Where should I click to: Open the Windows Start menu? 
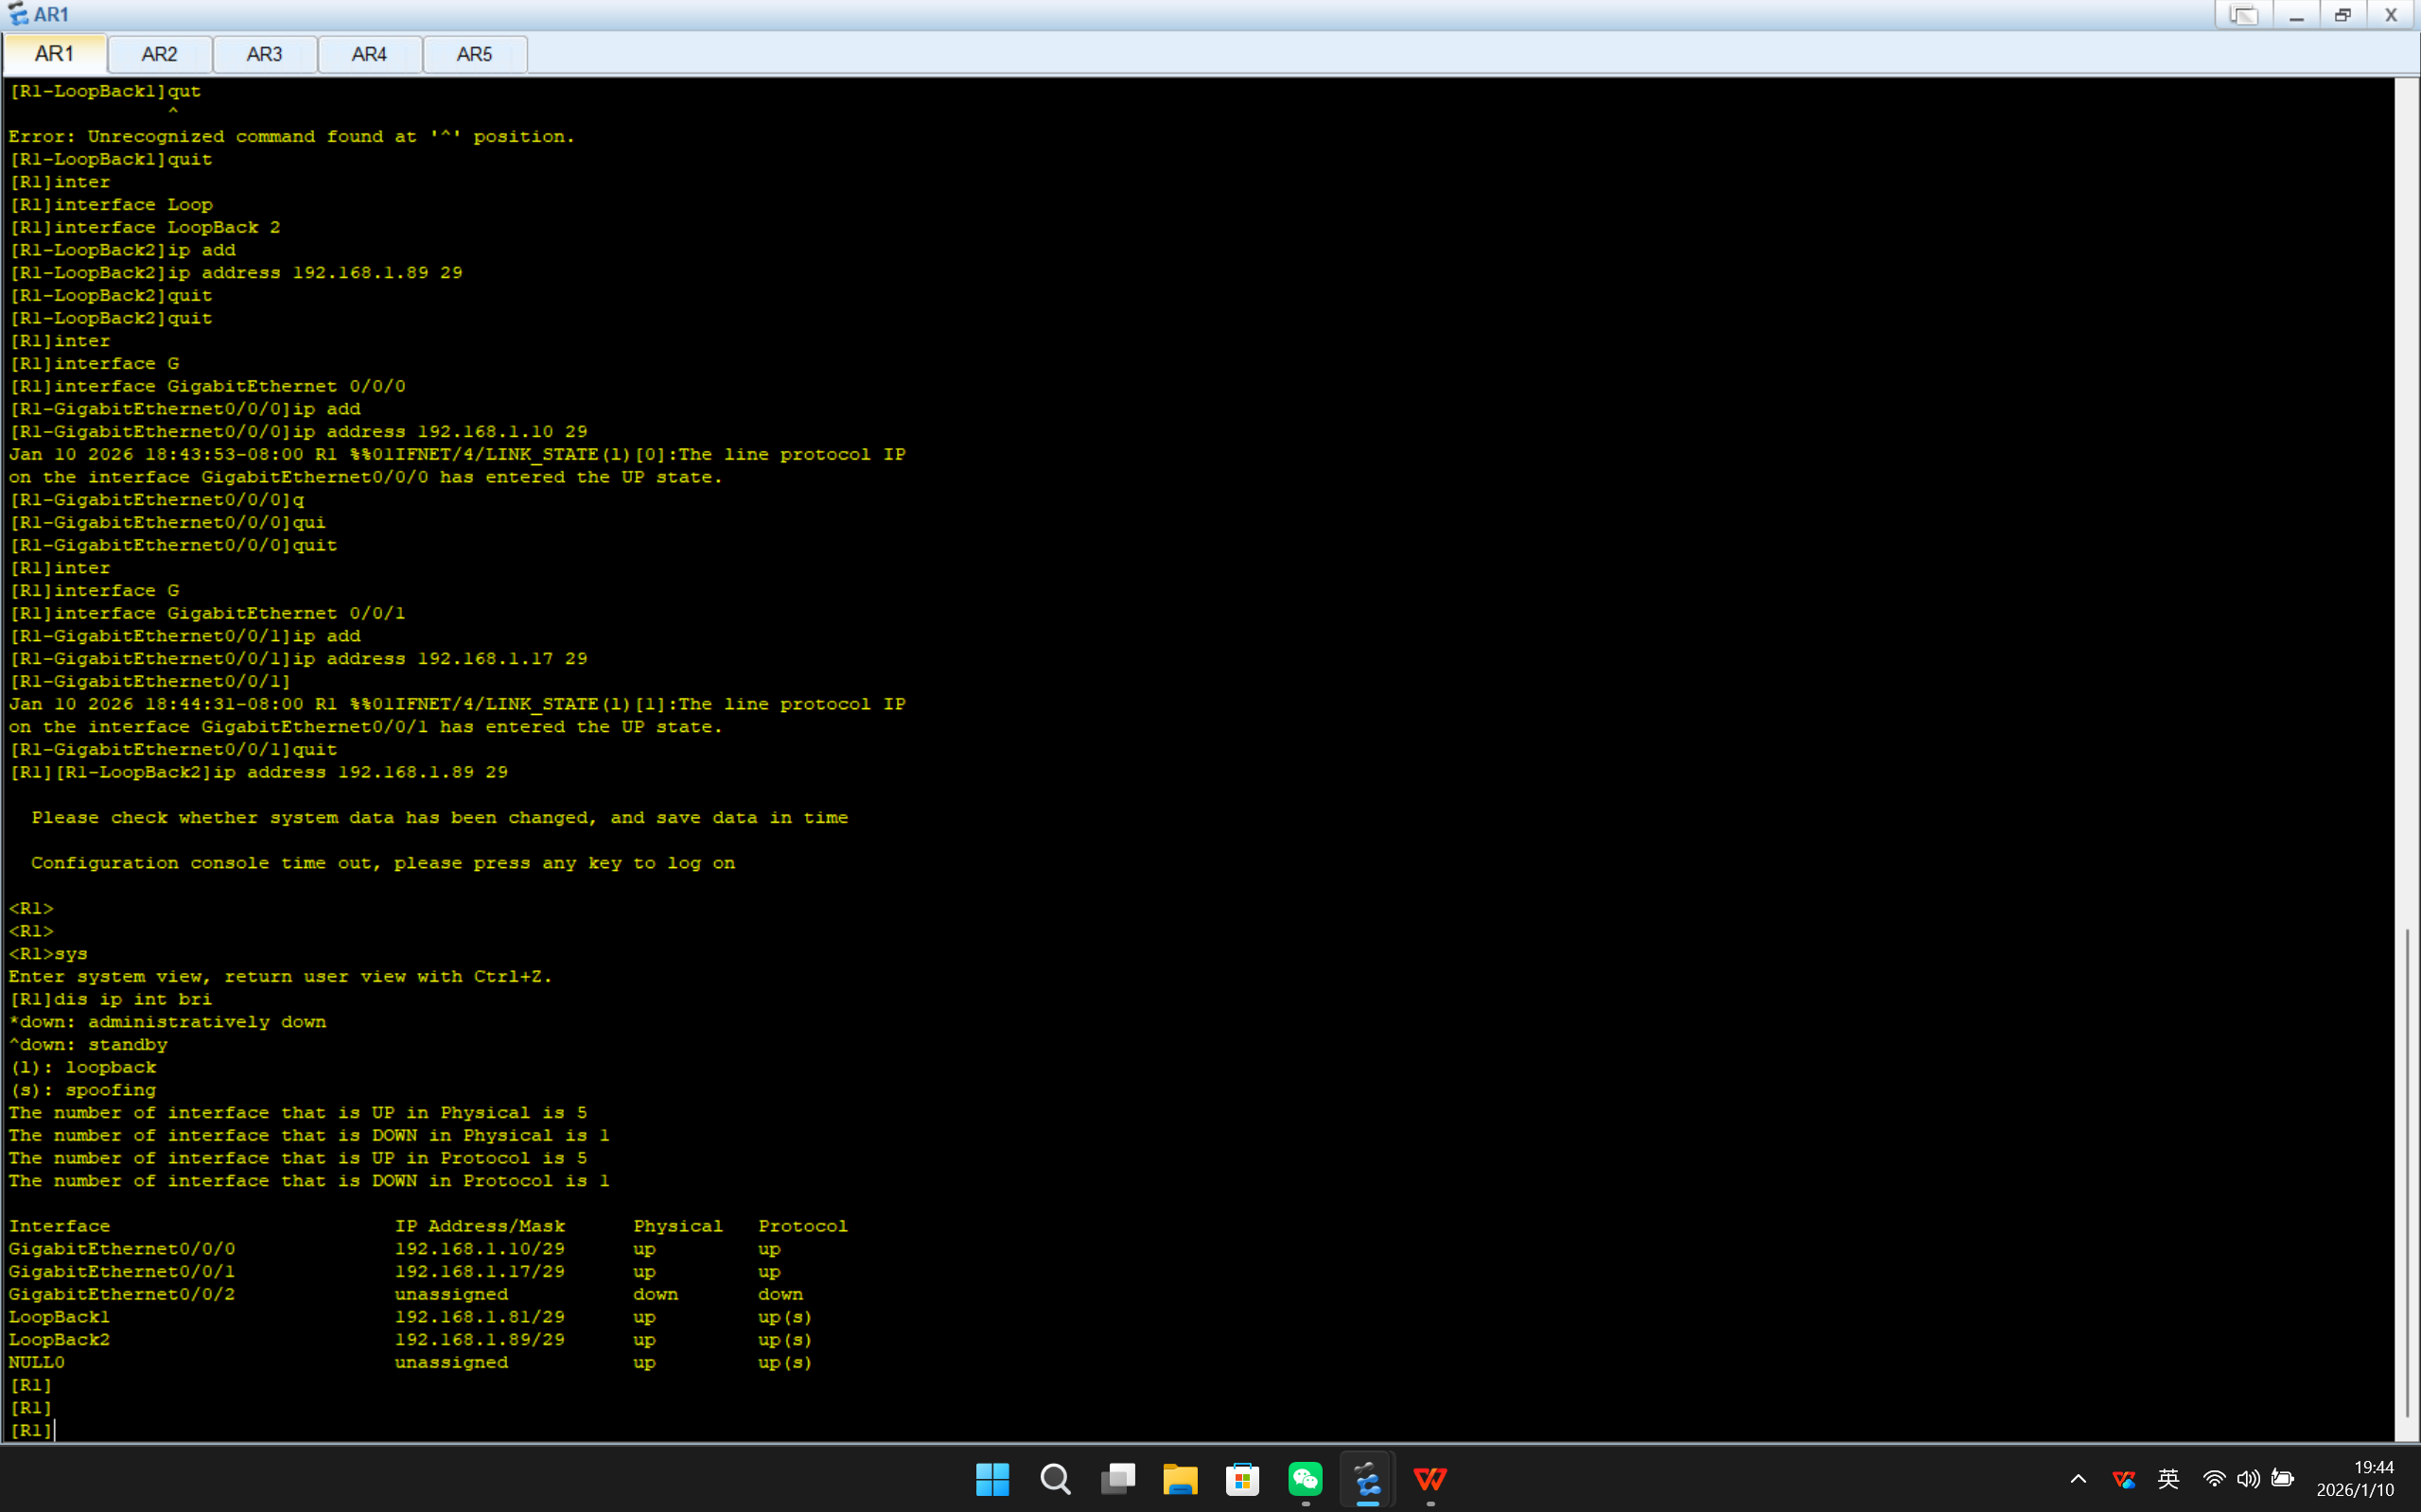pyautogui.click(x=992, y=1479)
